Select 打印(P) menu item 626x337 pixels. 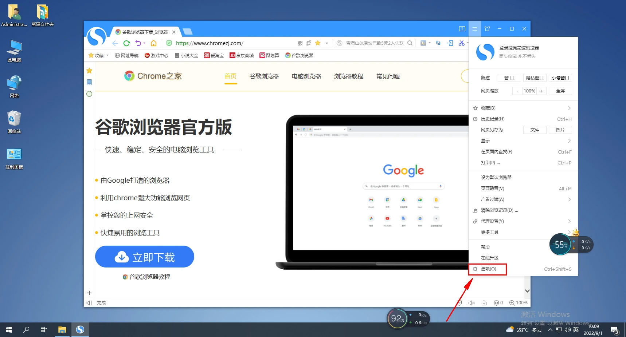(523, 163)
